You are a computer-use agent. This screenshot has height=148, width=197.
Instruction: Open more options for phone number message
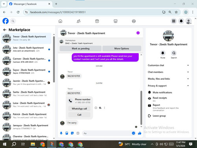(104, 108)
